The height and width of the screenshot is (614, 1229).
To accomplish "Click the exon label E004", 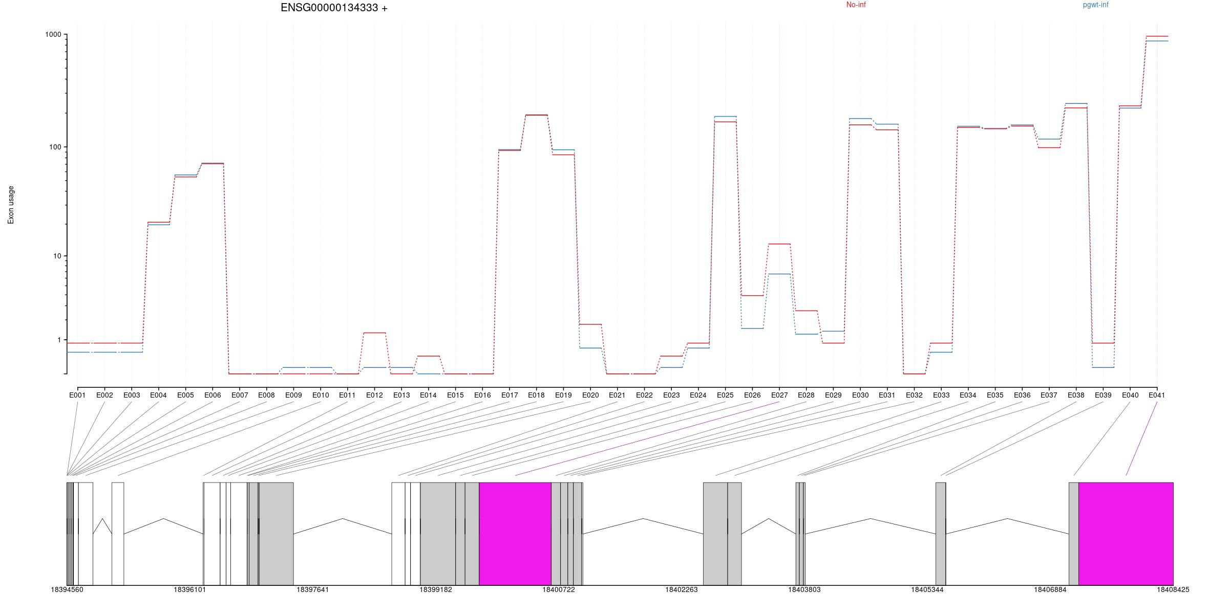I will pyautogui.click(x=158, y=395).
